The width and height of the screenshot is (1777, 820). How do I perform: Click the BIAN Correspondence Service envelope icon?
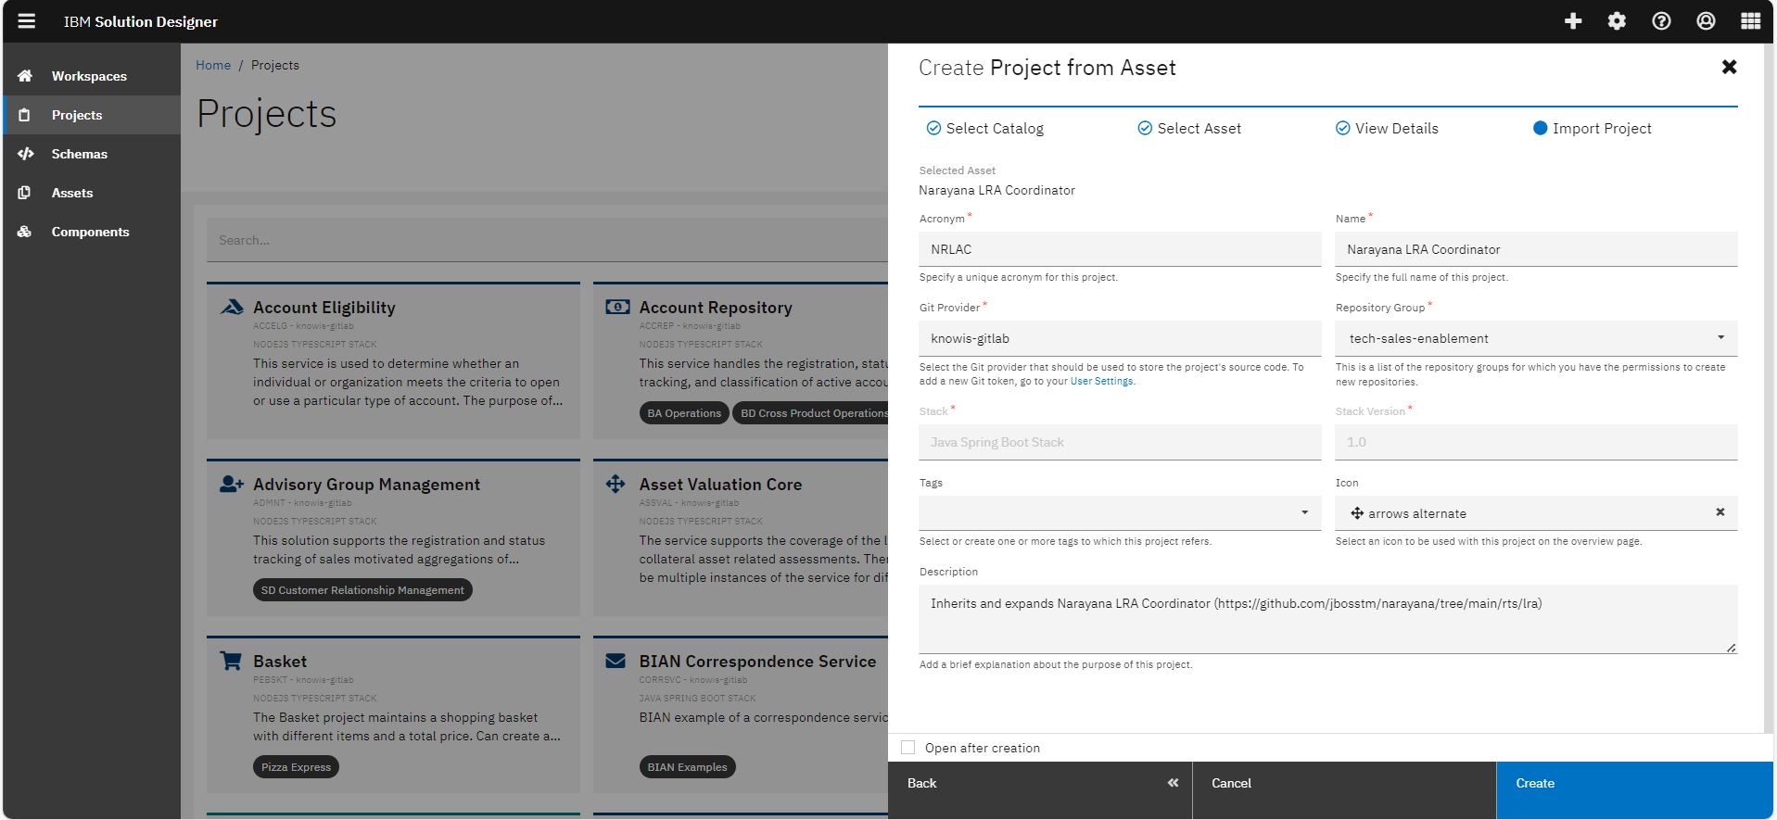(616, 661)
